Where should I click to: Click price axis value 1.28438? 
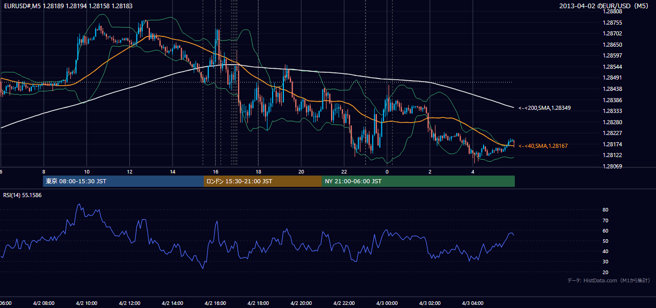pos(613,89)
